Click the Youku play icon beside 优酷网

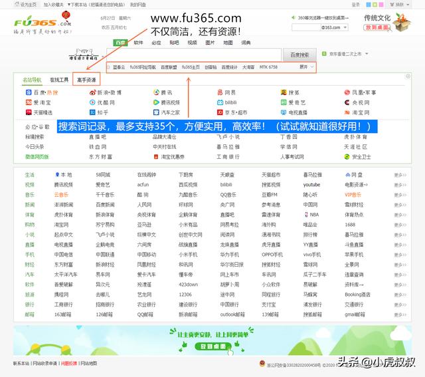tap(92, 102)
